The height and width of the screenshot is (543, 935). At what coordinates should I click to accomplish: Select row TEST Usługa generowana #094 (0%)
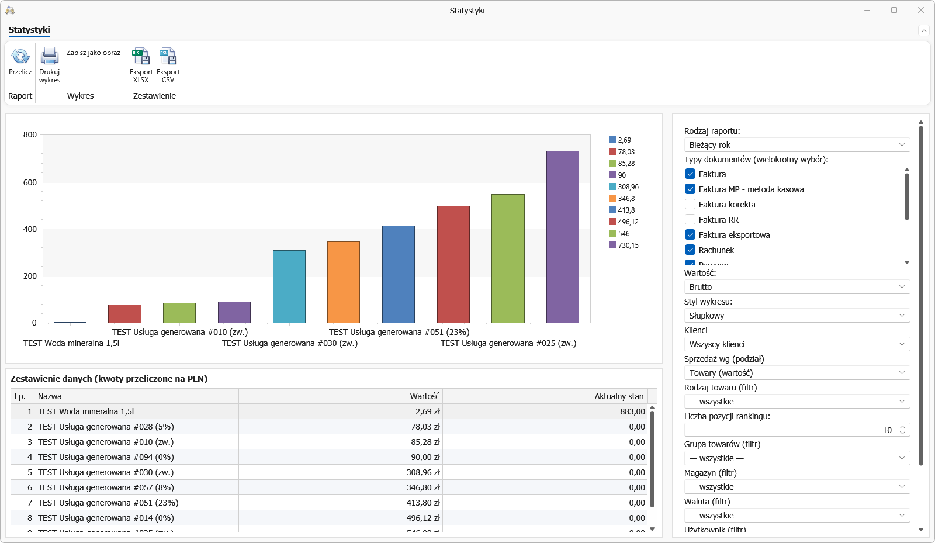(329, 457)
